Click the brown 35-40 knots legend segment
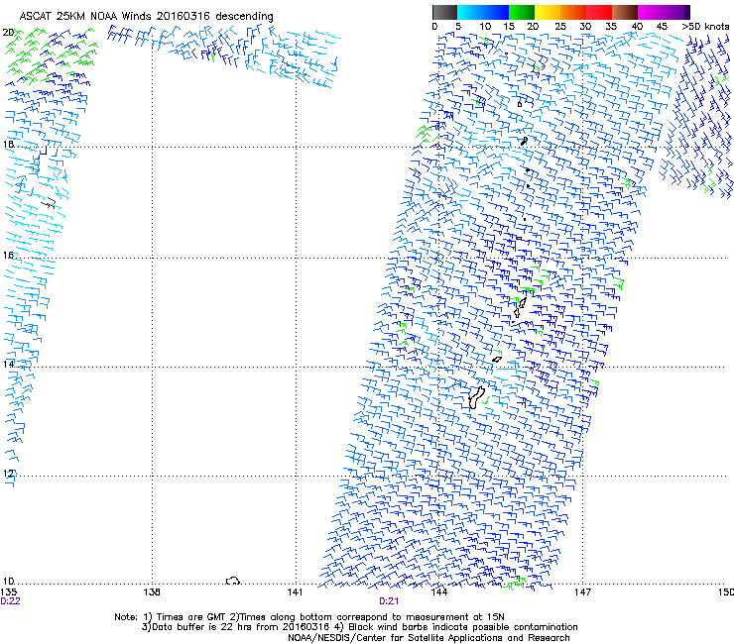The image size is (734, 644). coord(625,12)
